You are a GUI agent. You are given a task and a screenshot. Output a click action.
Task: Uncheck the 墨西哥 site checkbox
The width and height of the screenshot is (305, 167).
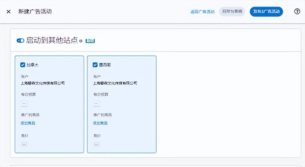[x=95, y=65]
